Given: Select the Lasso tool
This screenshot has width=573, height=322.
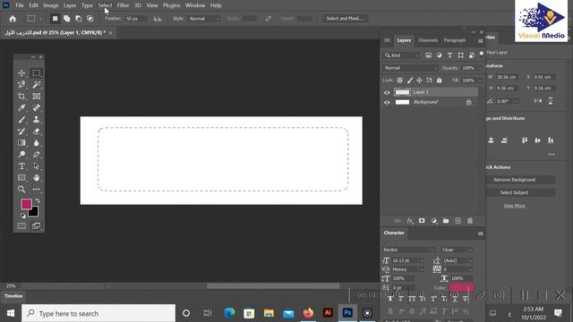Looking at the screenshot, I should coord(21,85).
